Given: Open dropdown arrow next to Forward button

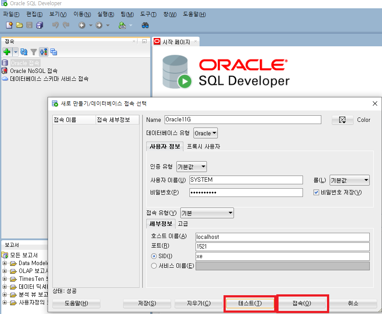Looking at the screenshot, I should tap(108, 25).
